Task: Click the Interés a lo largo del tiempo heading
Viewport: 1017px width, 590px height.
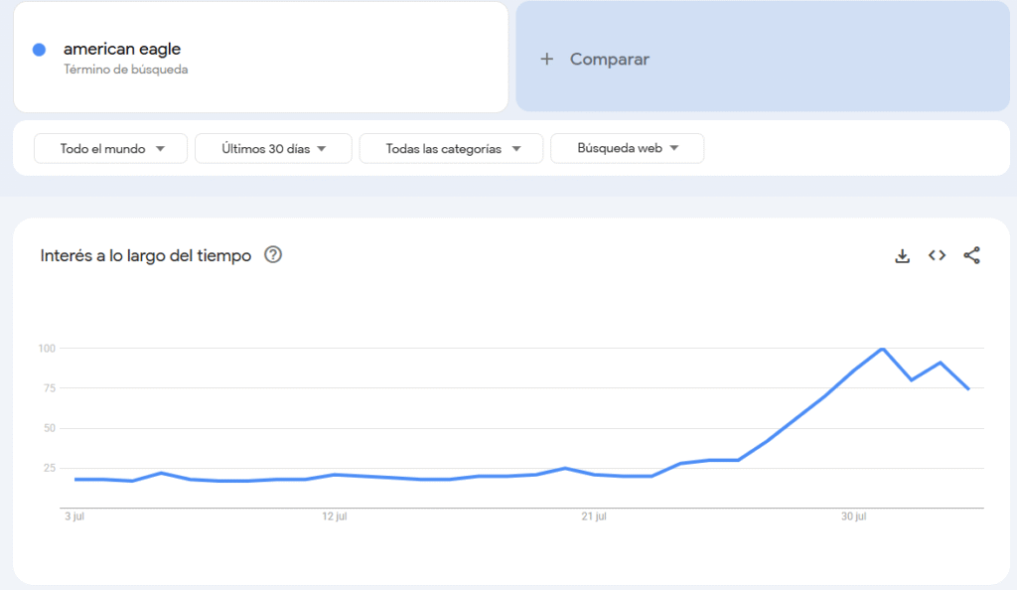Action: click(145, 255)
